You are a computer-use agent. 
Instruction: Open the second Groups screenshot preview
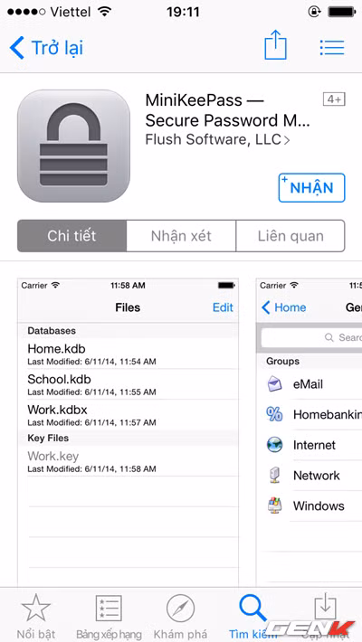pyautogui.click(x=310, y=432)
